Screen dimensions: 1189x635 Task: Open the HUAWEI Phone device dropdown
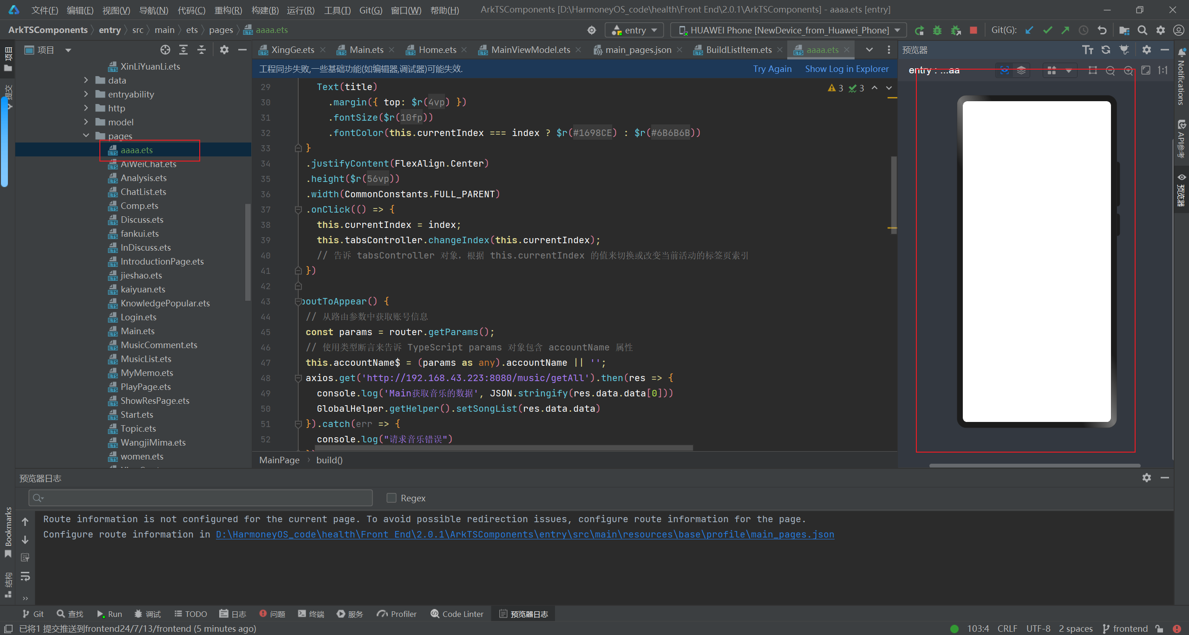click(788, 30)
